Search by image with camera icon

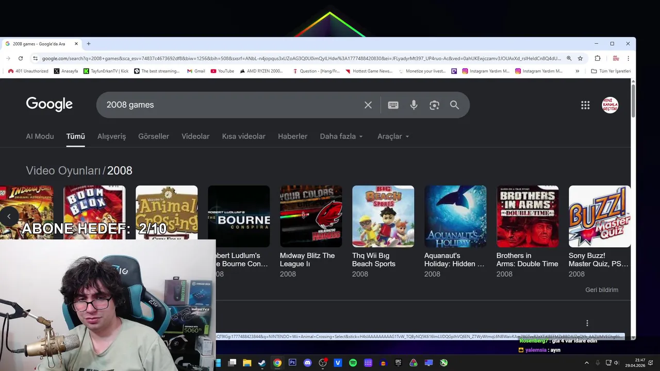(434, 105)
